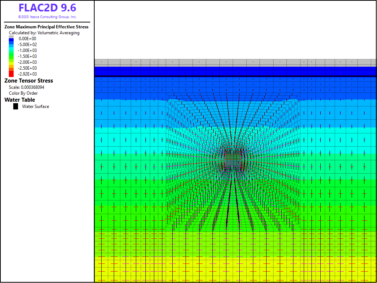Pick the red swatch at the legend bottom
The width and height of the screenshot is (377, 283).
coord(11,74)
